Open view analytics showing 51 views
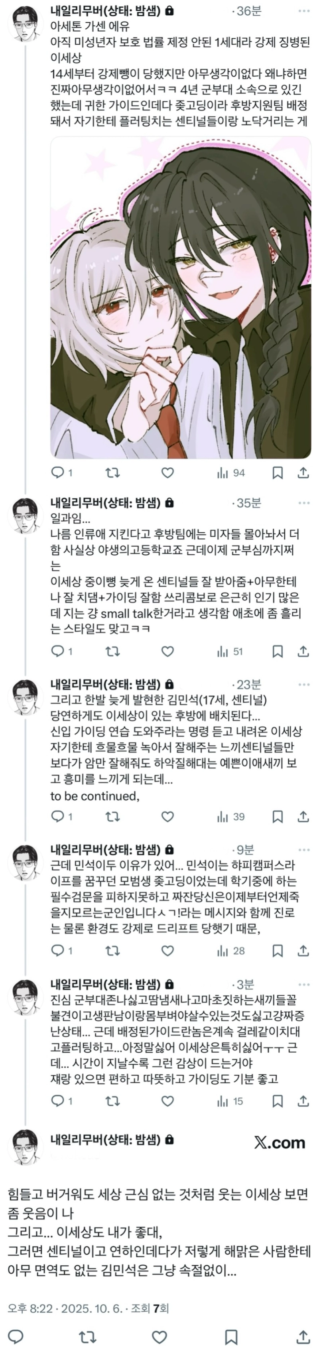Viewport: 319px width, 1349px height. (230, 652)
